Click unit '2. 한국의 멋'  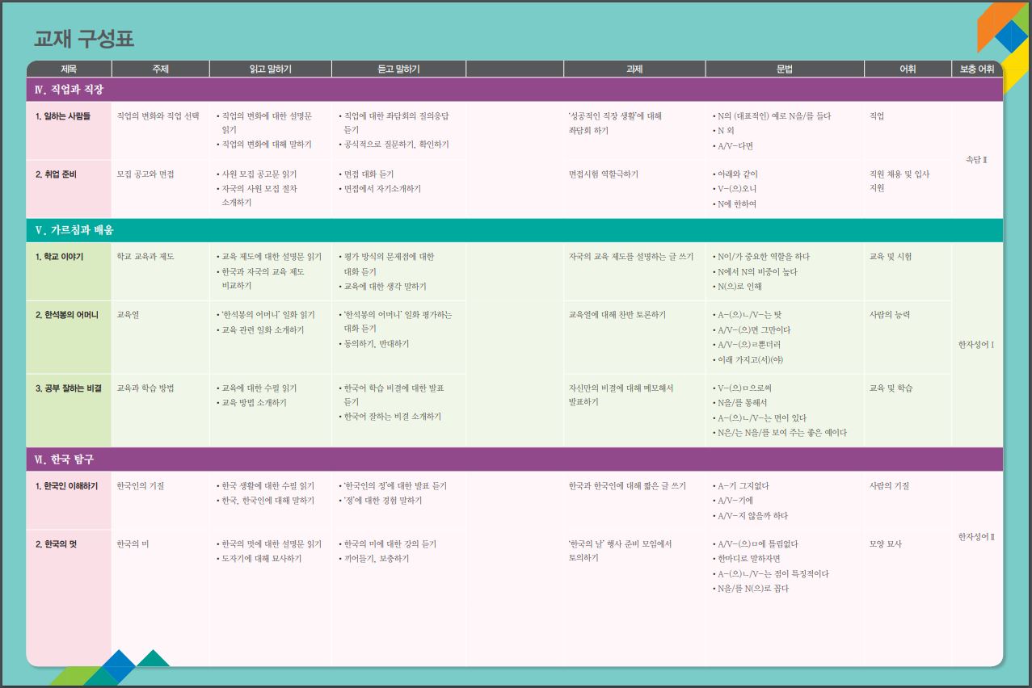click(x=56, y=544)
